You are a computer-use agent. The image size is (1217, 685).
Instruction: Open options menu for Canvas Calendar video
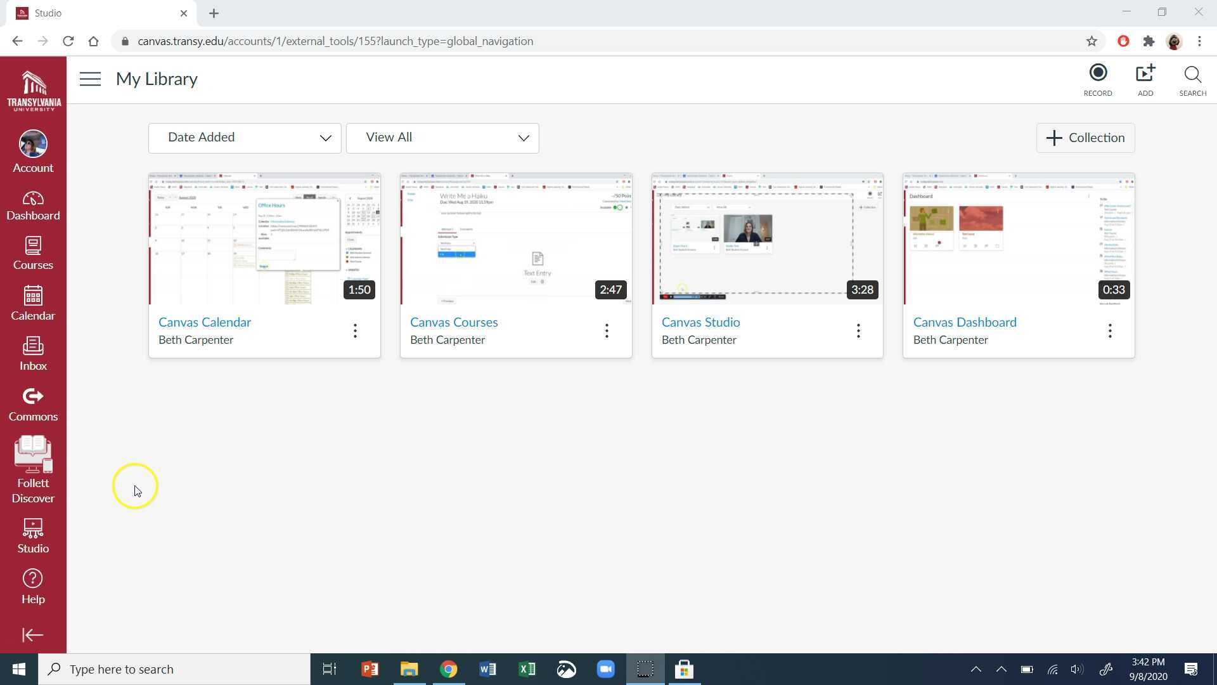355,330
